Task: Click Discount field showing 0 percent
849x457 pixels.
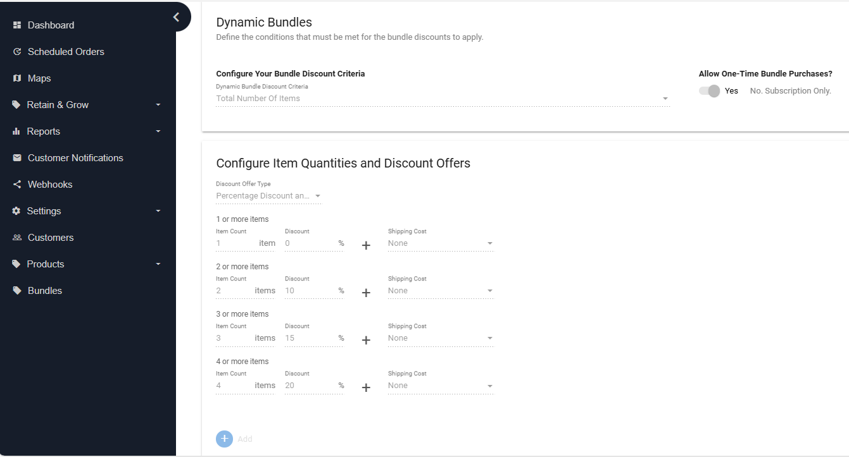Action: [315, 243]
